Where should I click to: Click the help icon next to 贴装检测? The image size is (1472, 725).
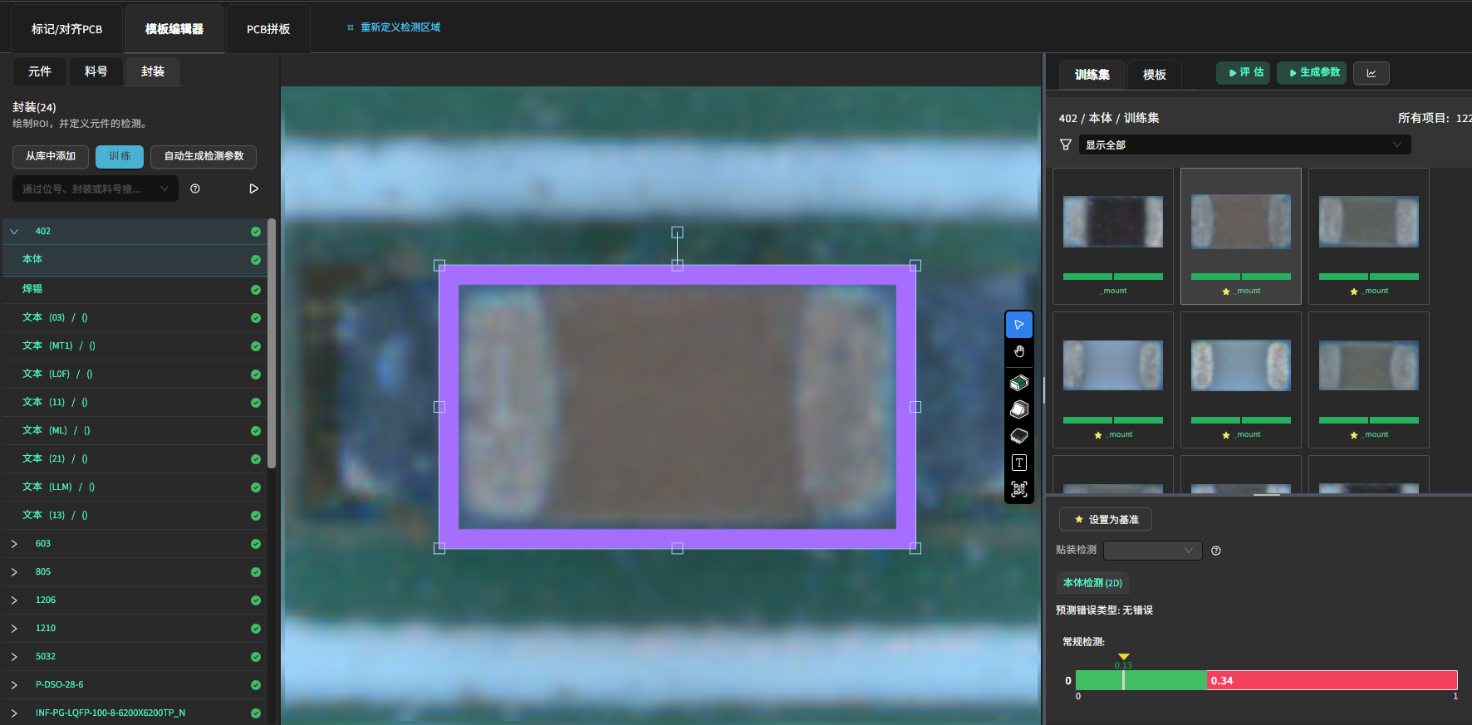click(x=1216, y=551)
